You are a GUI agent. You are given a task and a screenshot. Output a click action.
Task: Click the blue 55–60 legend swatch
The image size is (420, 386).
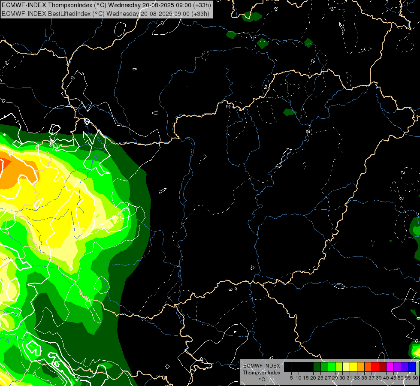click(412, 367)
